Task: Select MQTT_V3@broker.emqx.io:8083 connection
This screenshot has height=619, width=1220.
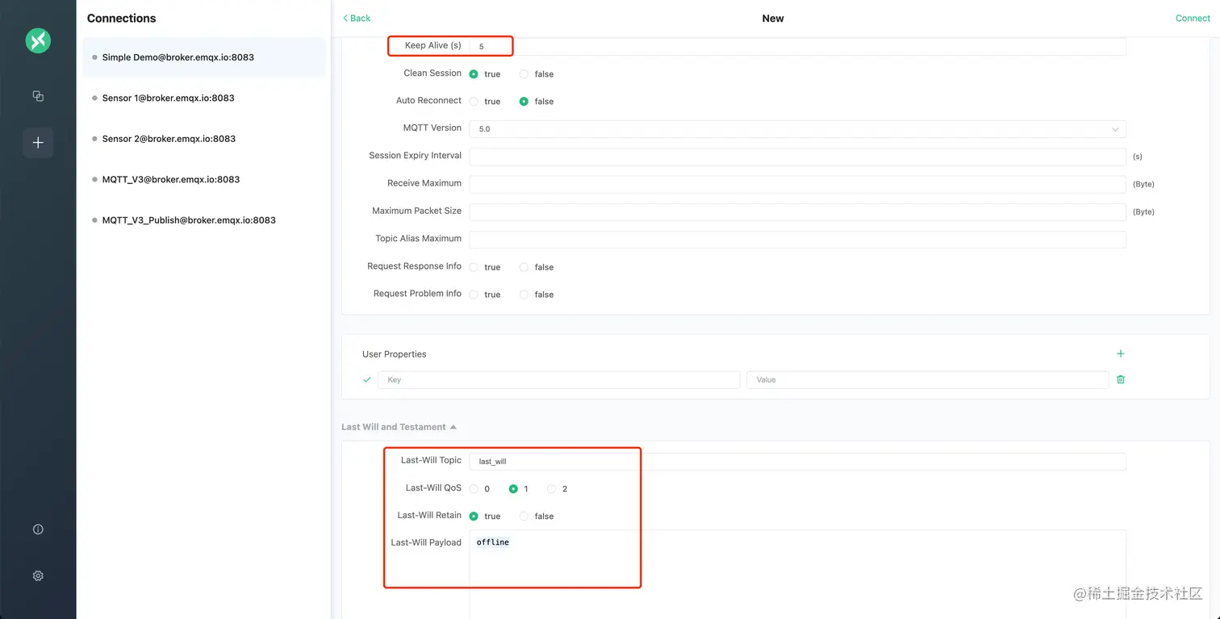Action: point(204,179)
